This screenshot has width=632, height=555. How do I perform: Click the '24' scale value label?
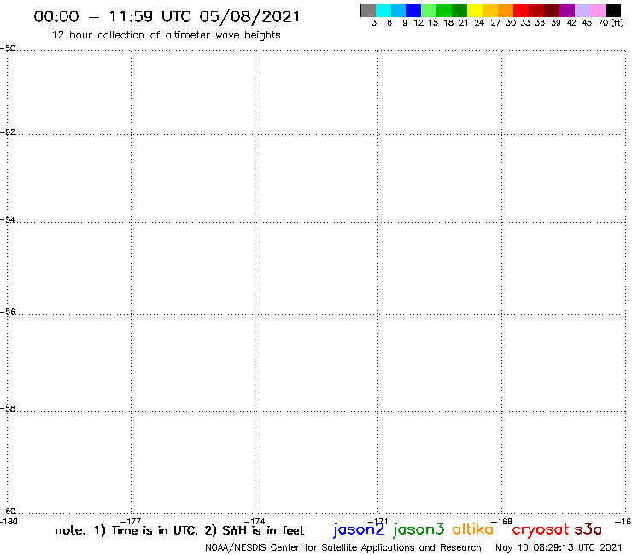pos(479,23)
